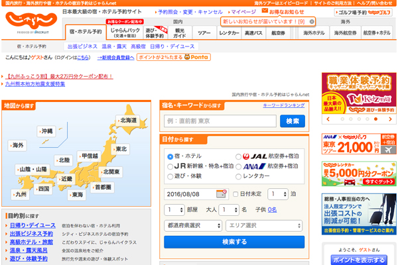Select 四国 region on the map

43,189
